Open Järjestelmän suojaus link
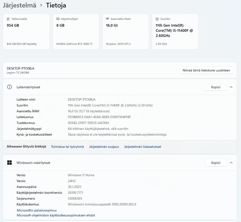The height and width of the screenshot is (222, 241). [x=104, y=147]
